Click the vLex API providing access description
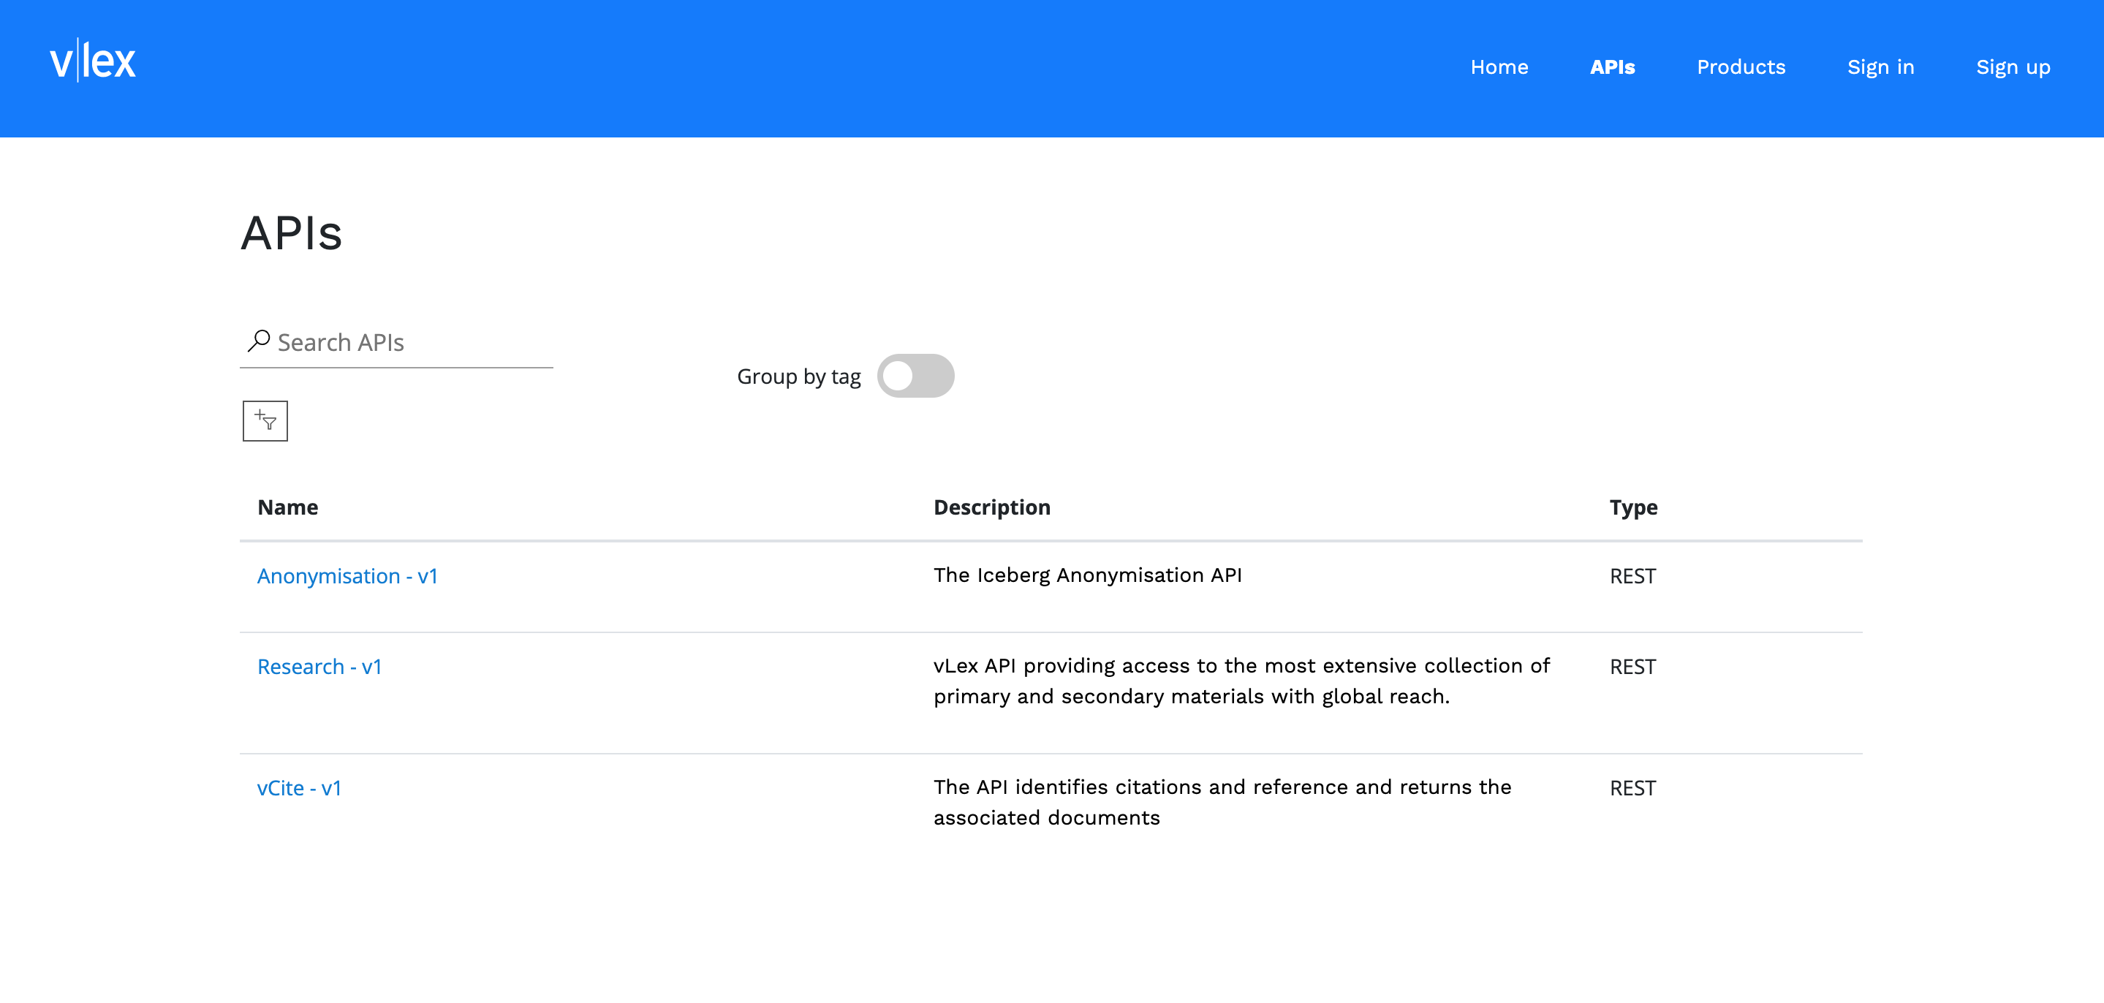The height and width of the screenshot is (1003, 2104). [x=1241, y=681]
